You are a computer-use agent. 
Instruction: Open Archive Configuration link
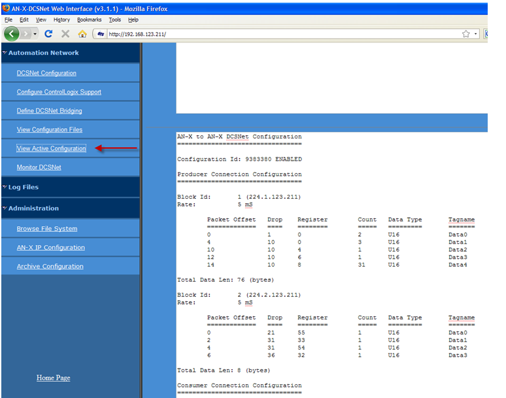pyautogui.click(x=50, y=267)
